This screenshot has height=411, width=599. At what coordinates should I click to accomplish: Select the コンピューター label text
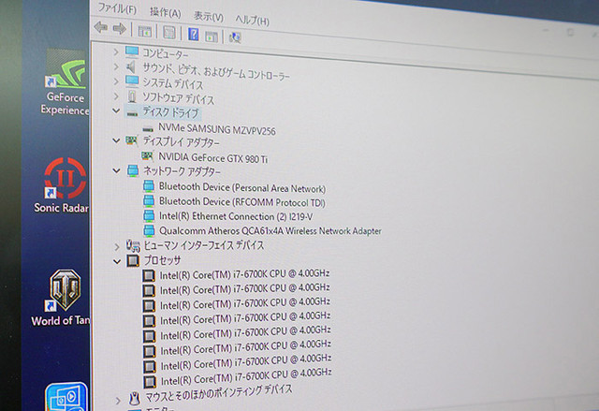[x=166, y=53]
